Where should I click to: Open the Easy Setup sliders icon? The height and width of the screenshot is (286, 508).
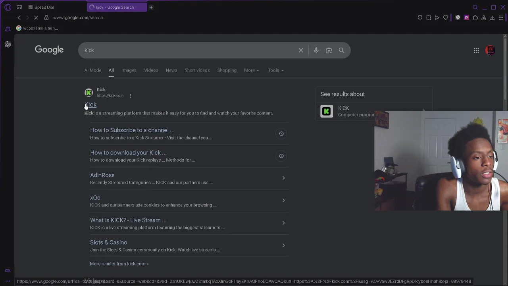click(x=501, y=17)
